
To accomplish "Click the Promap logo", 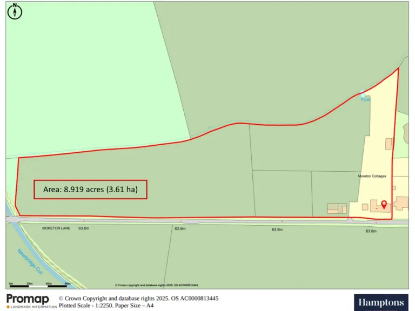I will click(28, 299).
